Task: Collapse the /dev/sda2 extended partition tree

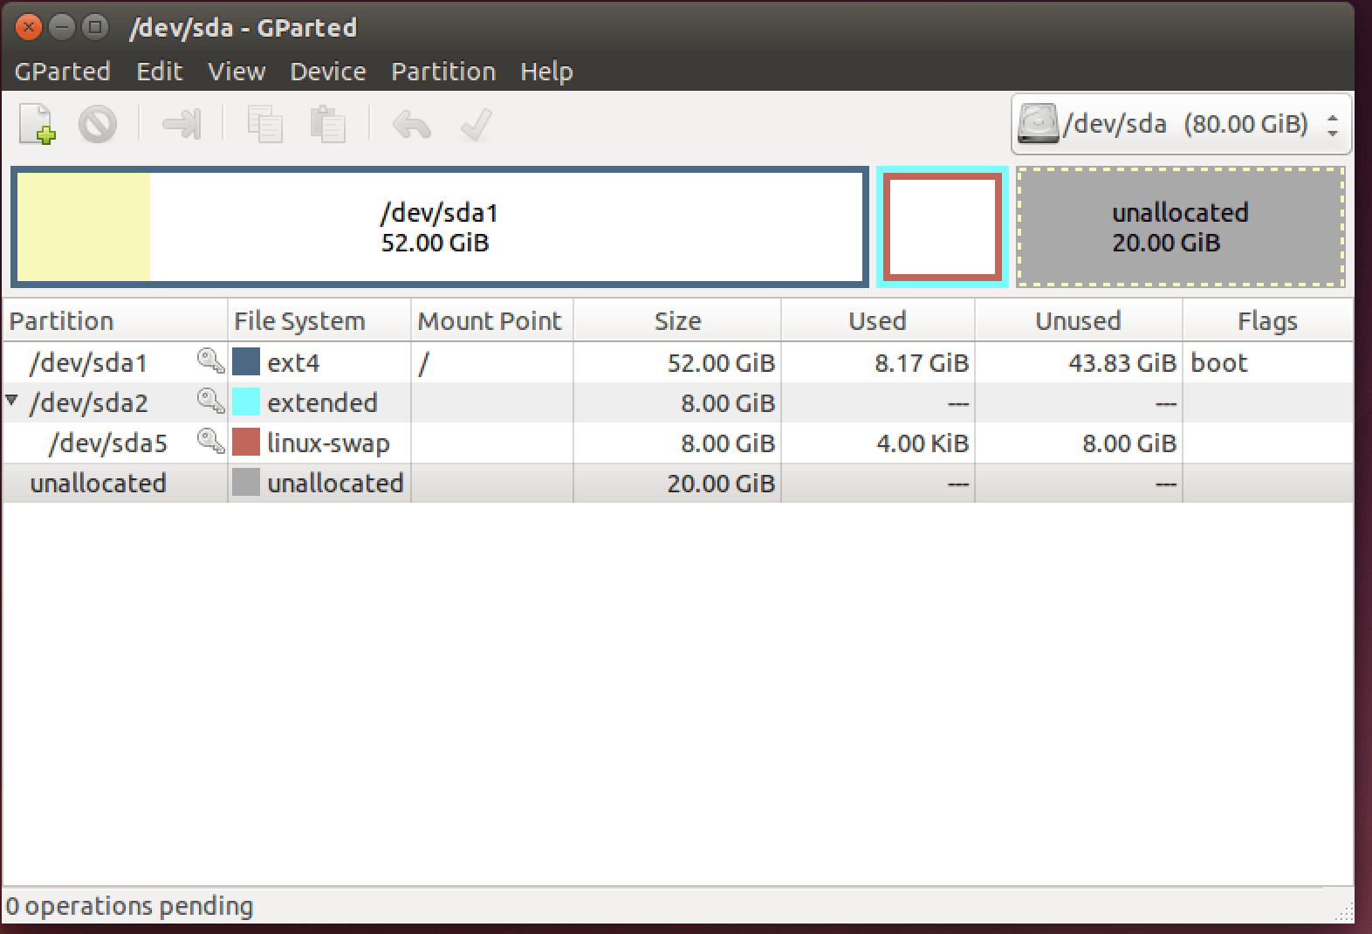Action: pos(12,402)
